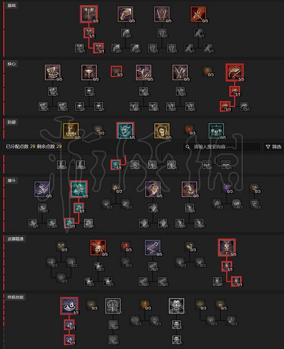Select the Whirlwind axe skill in 核心 section
The height and width of the screenshot is (349, 284).
pyautogui.click(x=52, y=72)
